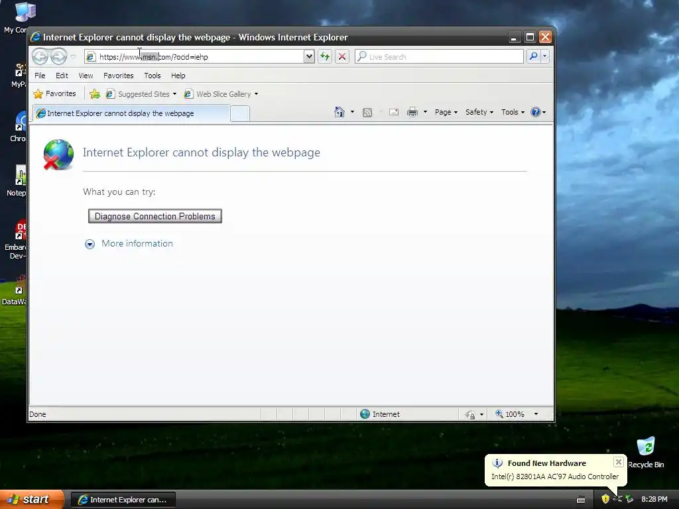Select Internet Explorer taskbar button
Screen dimensions: 679x509
[123, 500]
